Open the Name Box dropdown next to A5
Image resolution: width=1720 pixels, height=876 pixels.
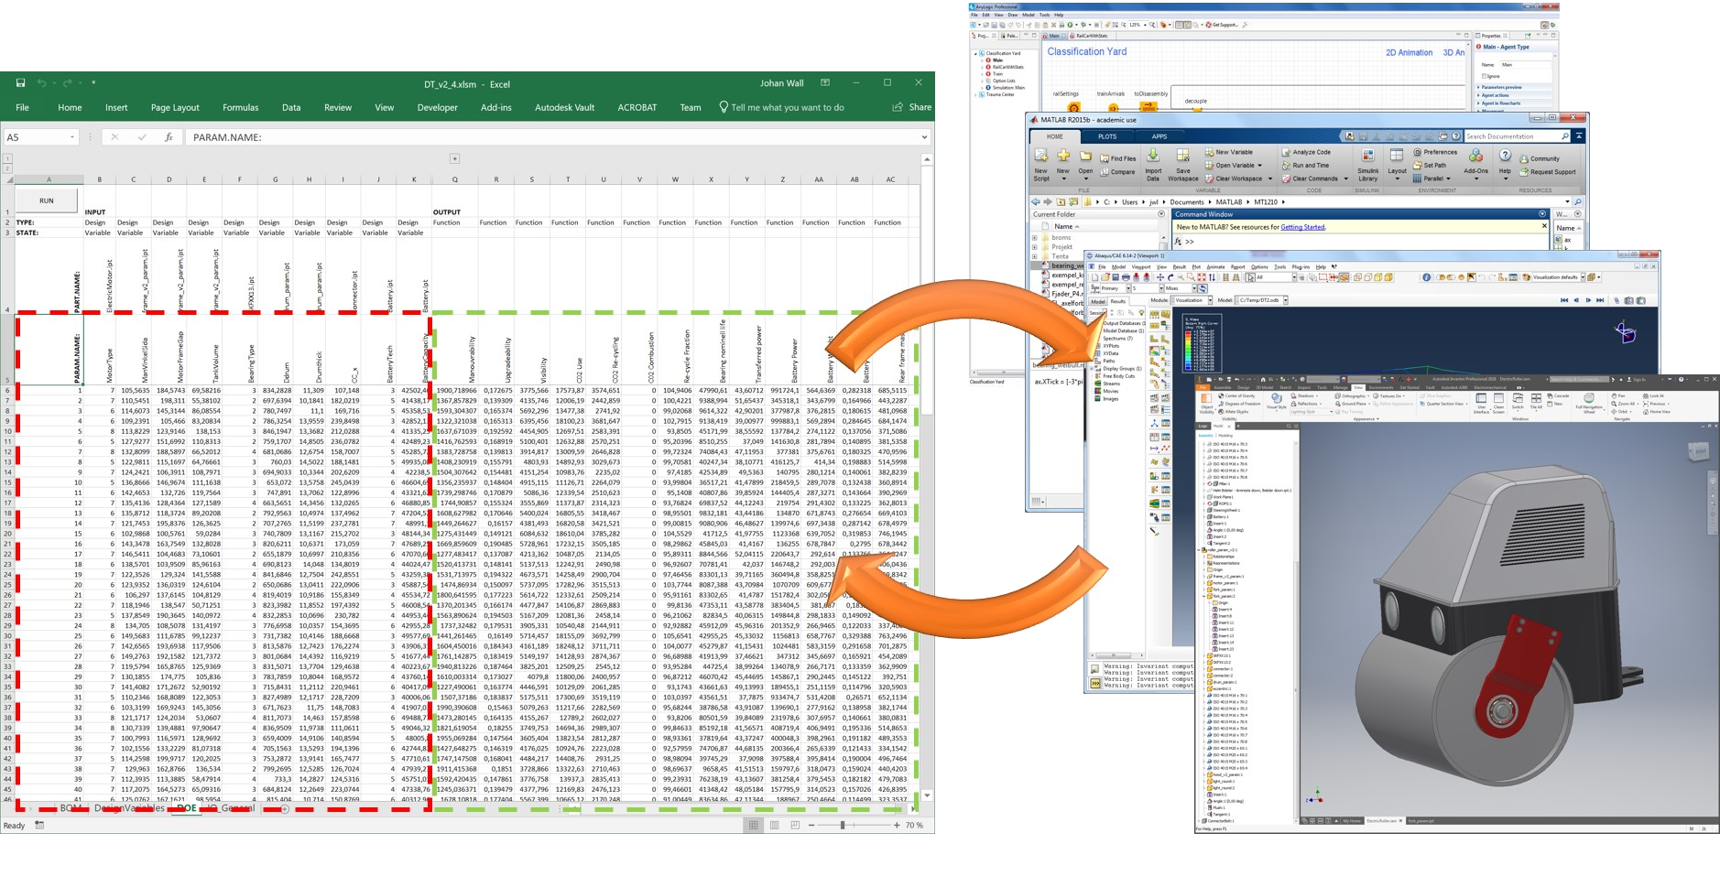point(72,137)
